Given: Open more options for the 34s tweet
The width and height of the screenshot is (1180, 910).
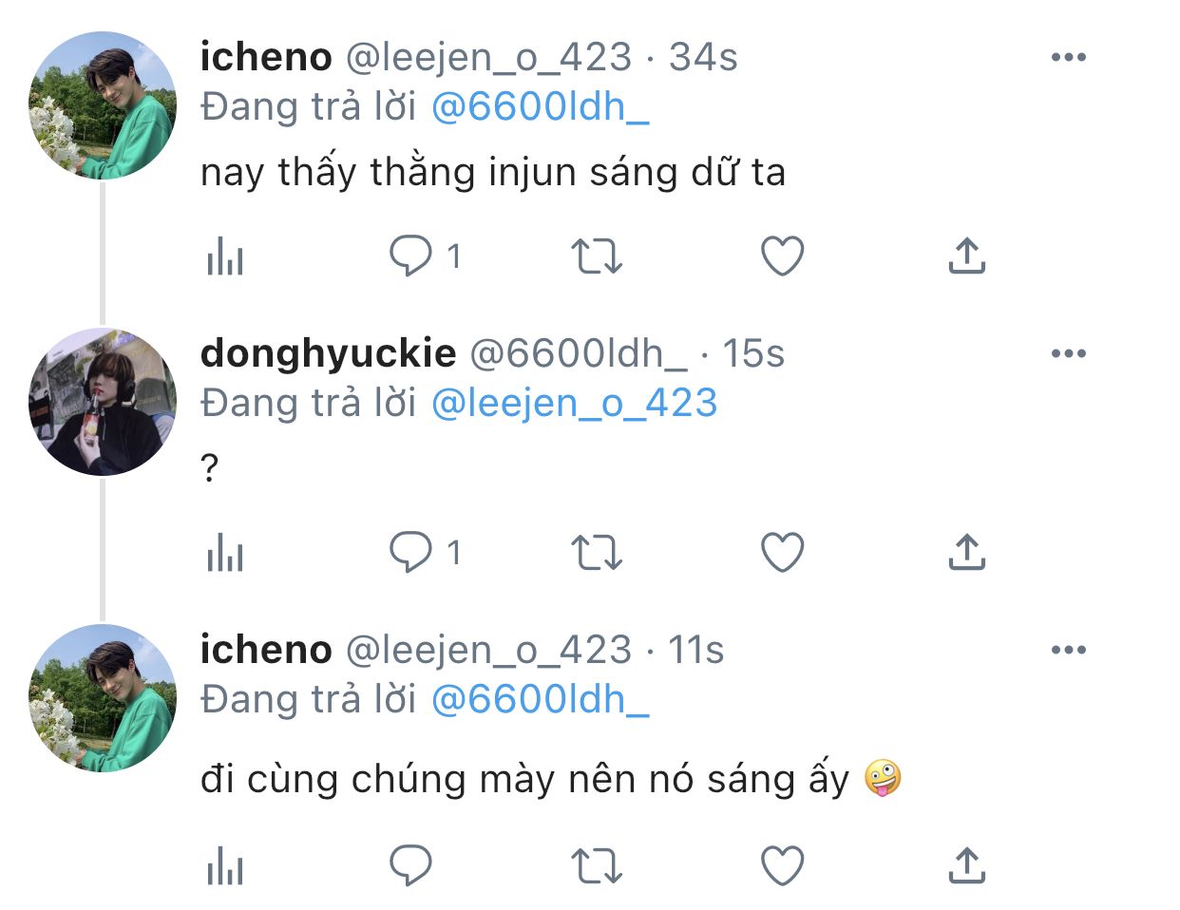Looking at the screenshot, I should (1068, 58).
